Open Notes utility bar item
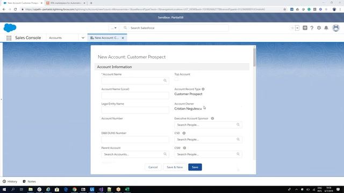 pos(29,181)
